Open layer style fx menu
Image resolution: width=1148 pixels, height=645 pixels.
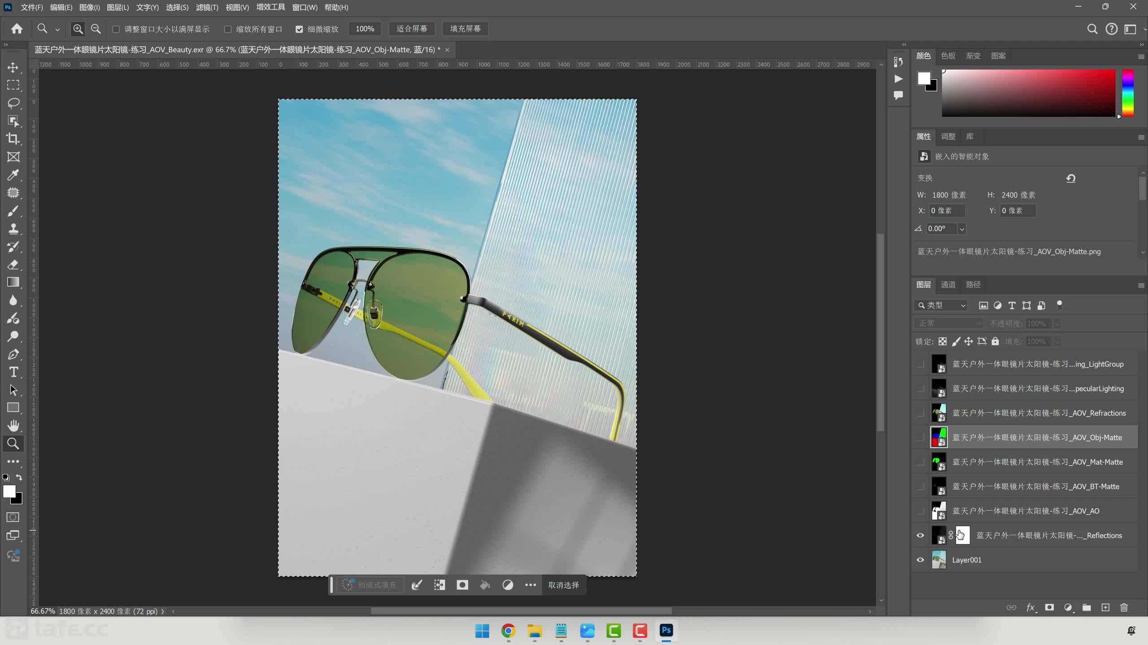pos(1031,607)
